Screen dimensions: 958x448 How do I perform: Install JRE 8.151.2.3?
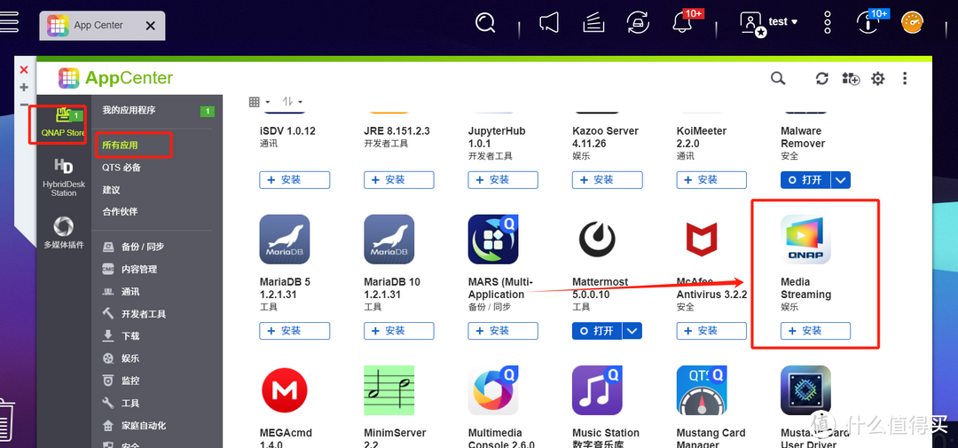click(399, 180)
